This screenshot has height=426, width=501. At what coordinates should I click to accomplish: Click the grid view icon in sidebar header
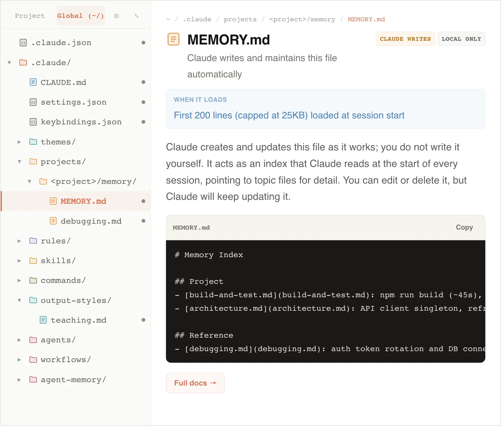(x=116, y=16)
